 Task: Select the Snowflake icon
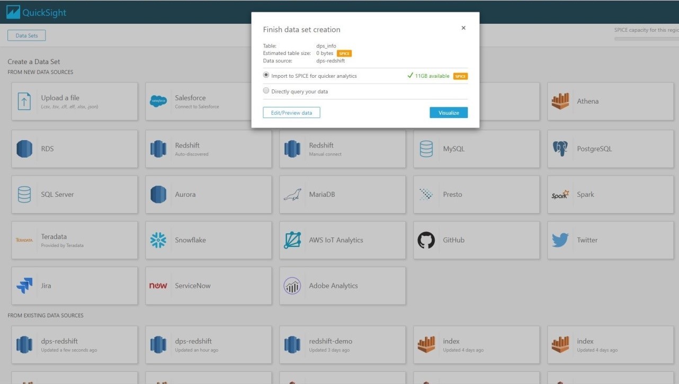coord(158,240)
